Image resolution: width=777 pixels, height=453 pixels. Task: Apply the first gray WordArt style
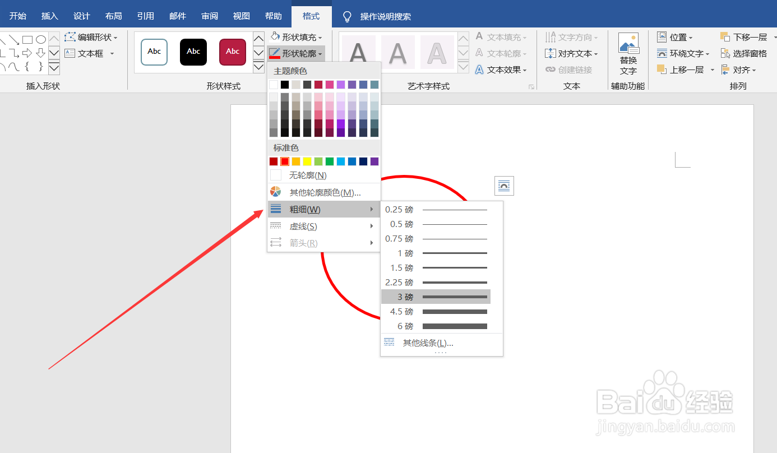point(358,53)
